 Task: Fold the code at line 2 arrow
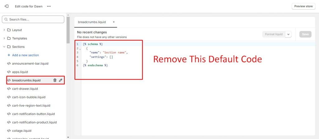click(80, 49)
